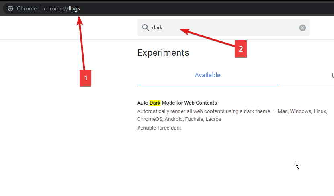
Task: Select the chrome://flags URL text
Action: (x=62, y=8)
